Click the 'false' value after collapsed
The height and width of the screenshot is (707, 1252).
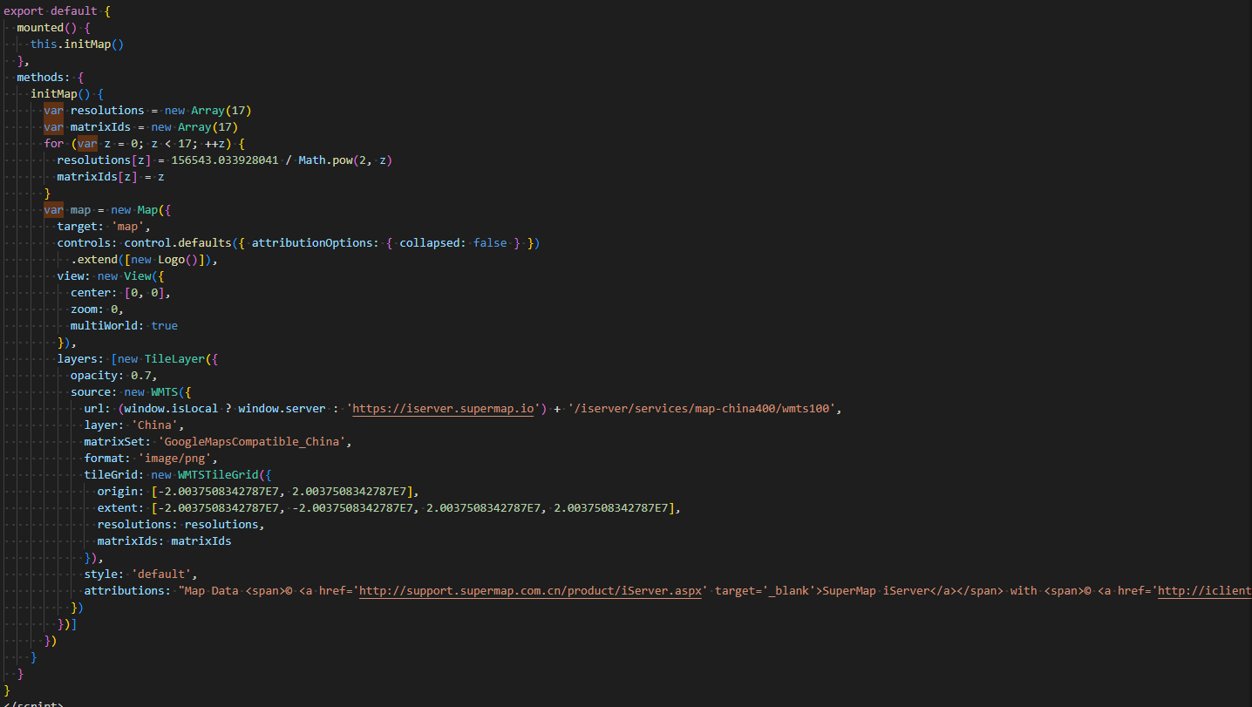pos(490,242)
